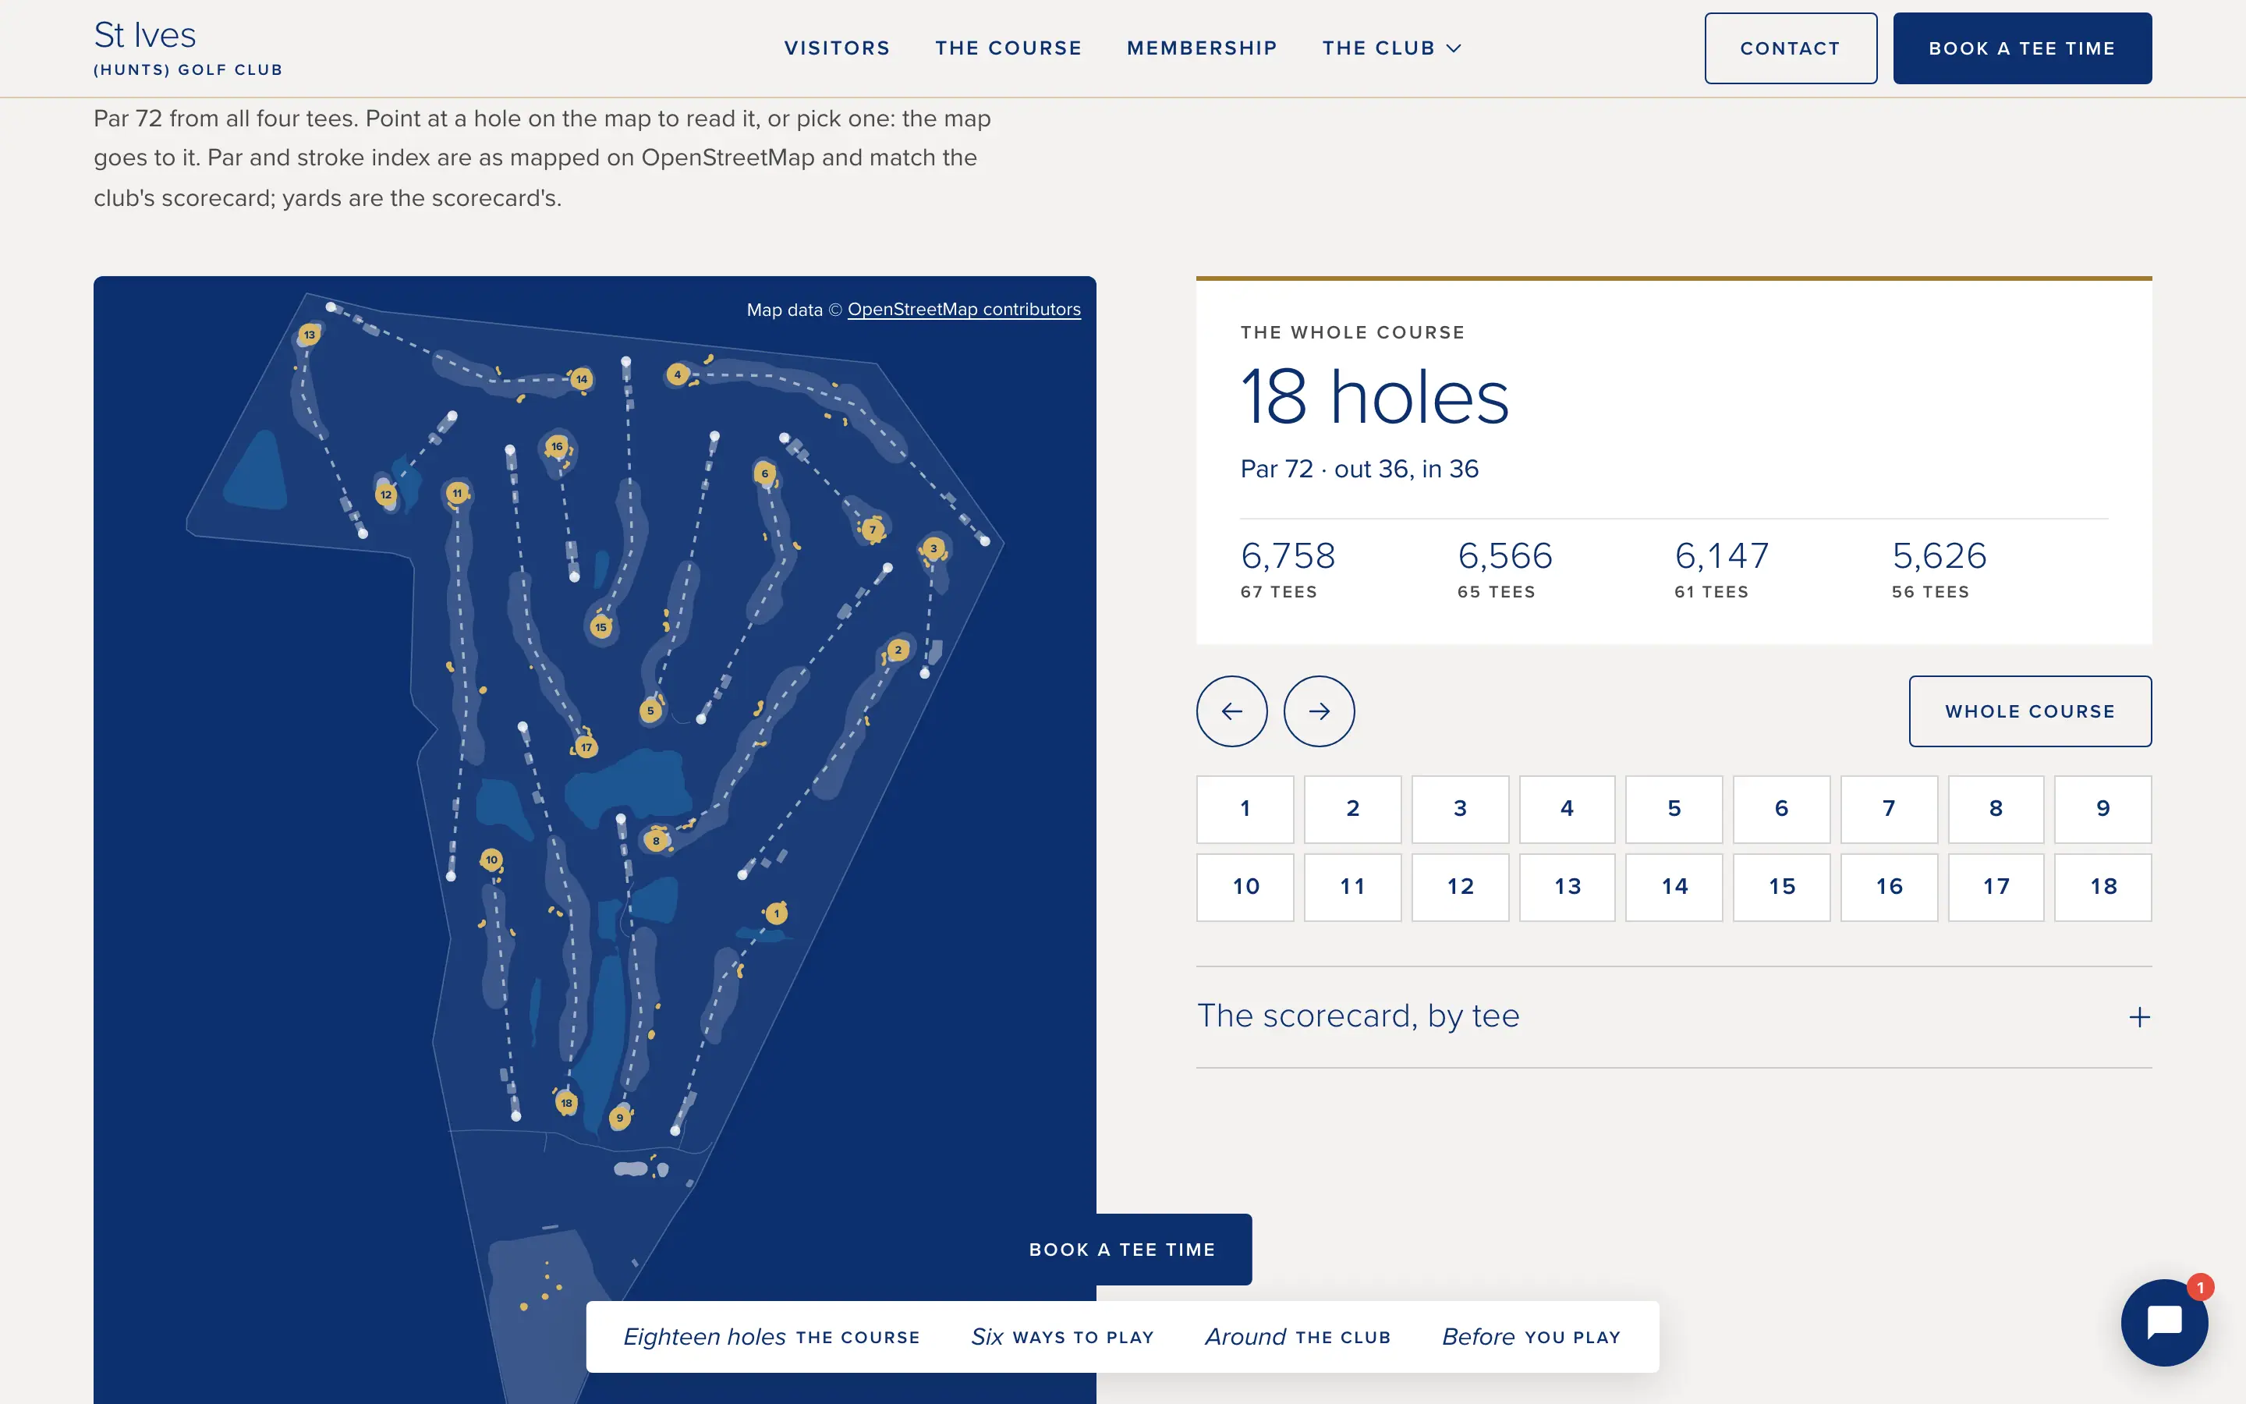This screenshot has width=2246, height=1404.
Task: Select hole 9 marker on map
Action: click(x=620, y=1118)
